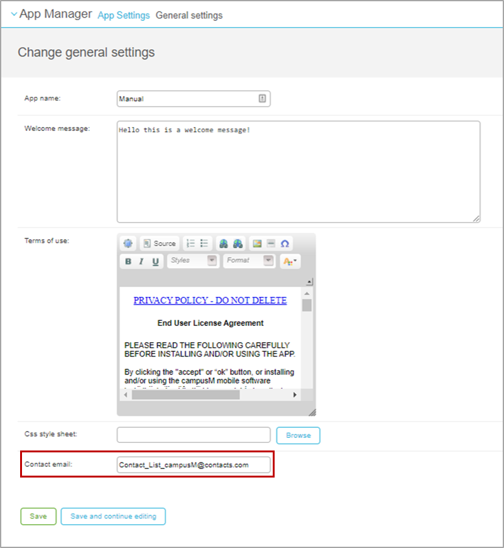Click the App name input field
This screenshot has width=504, height=548.
click(194, 99)
